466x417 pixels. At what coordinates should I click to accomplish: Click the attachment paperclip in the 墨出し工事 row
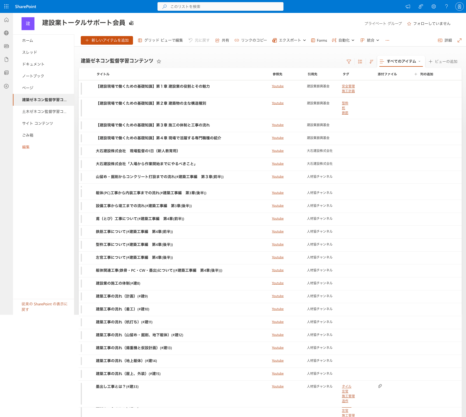[380, 386]
